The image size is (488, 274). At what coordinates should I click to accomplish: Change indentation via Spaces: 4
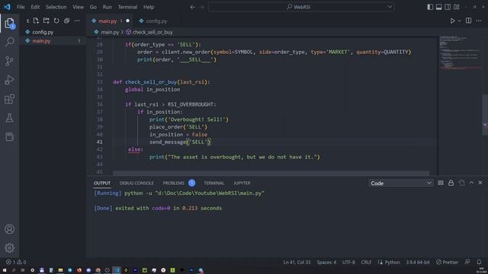tap(326, 262)
